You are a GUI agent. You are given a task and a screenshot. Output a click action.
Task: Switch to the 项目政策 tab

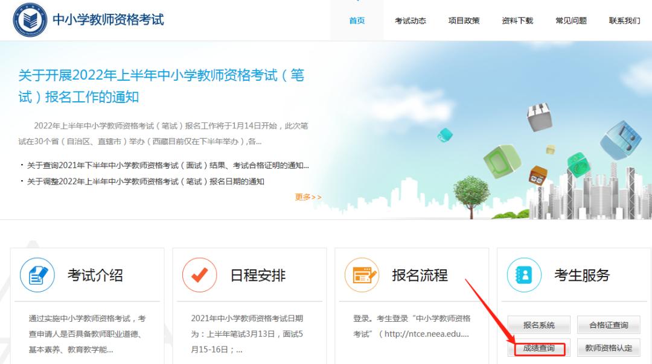[464, 20]
